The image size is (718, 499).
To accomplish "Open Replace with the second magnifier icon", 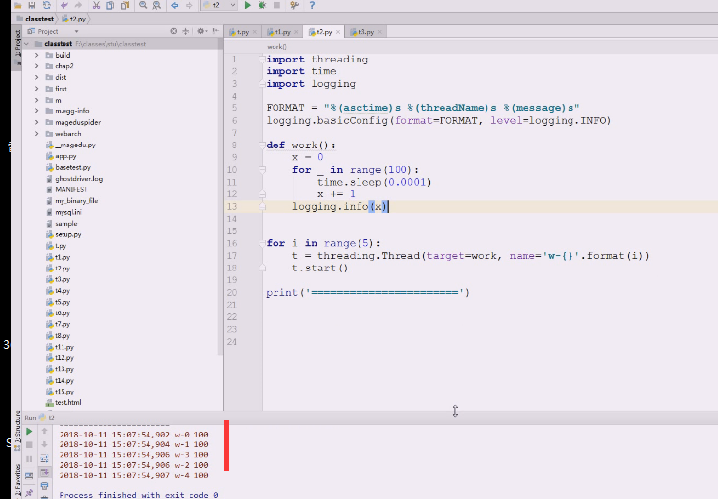I will click(x=157, y=5).
